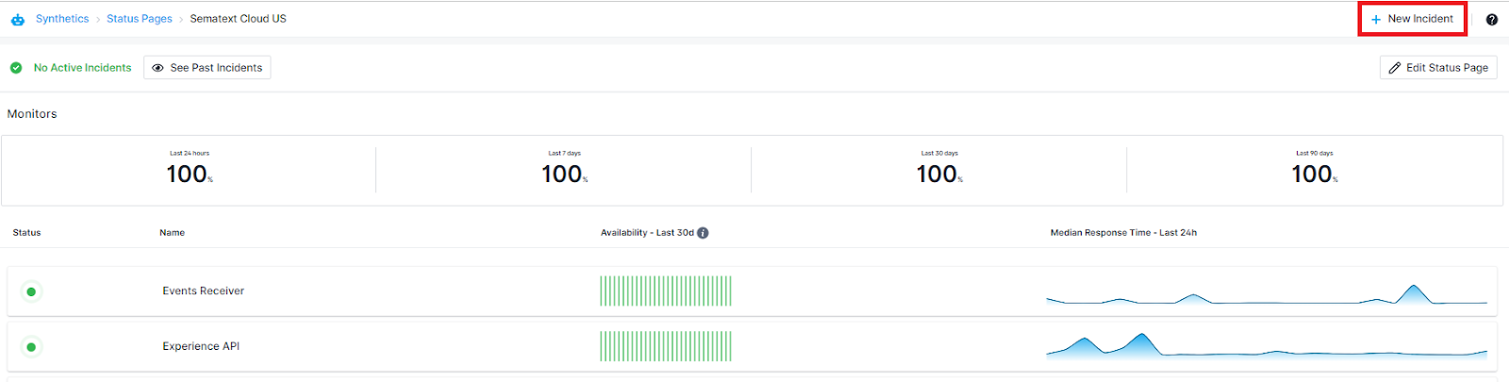Click the Availability - Last 30d column header

[x=647, y=233]
